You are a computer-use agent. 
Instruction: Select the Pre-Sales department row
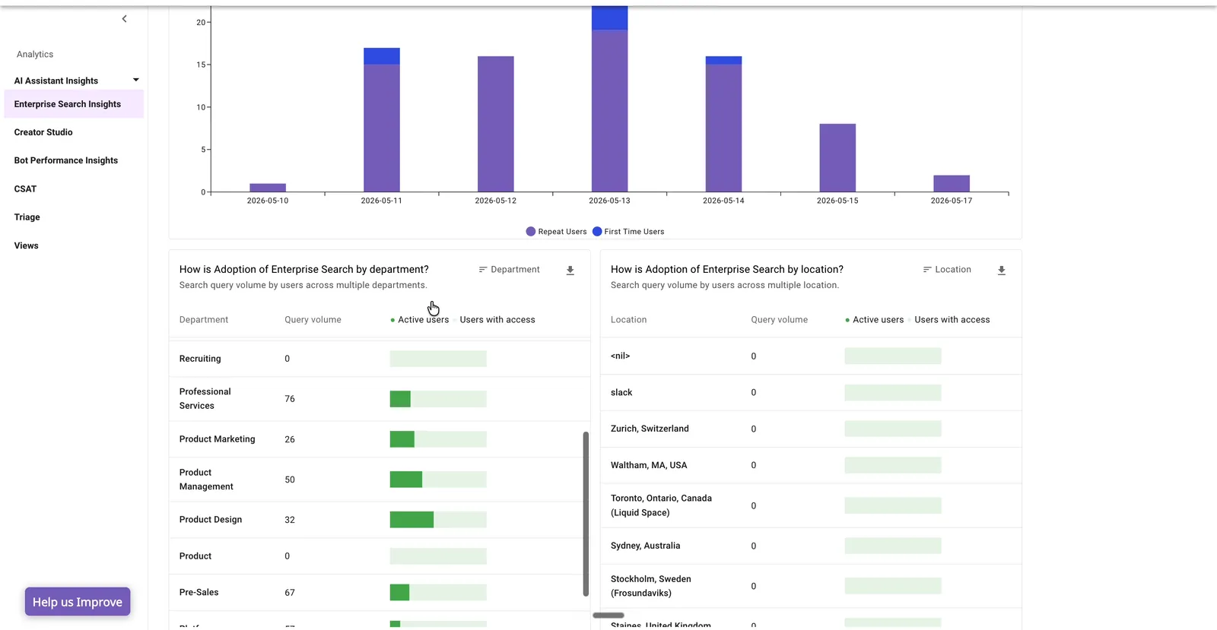click(379, 593)
